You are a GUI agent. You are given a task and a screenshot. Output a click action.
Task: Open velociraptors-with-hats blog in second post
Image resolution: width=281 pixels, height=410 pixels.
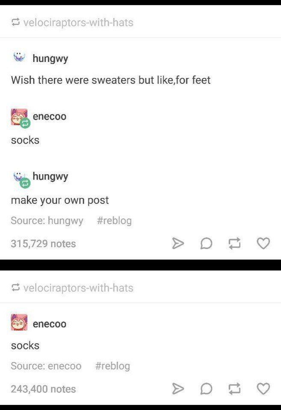[x=78, y=288]
